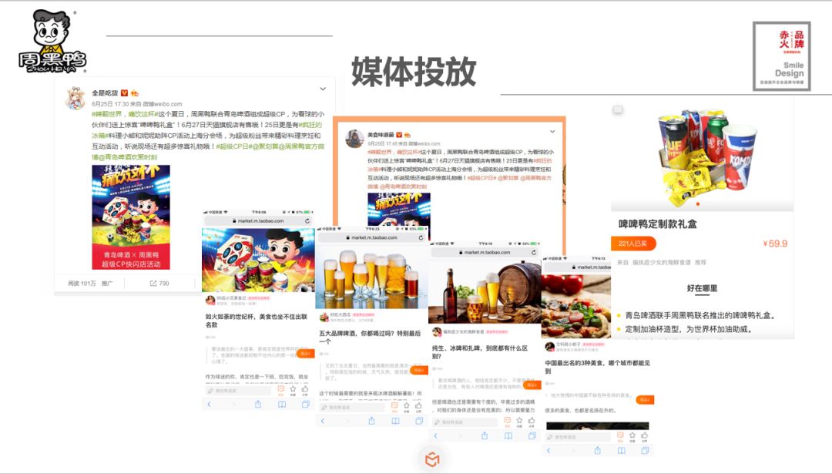Tap address bar in the 五大品牌啤酒 phone
The height and width of the screenshot is (474, 832).
pos(372,238)
